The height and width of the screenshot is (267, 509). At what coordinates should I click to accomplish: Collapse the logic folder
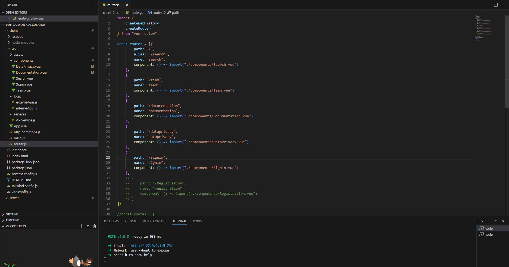coord(17,96)
